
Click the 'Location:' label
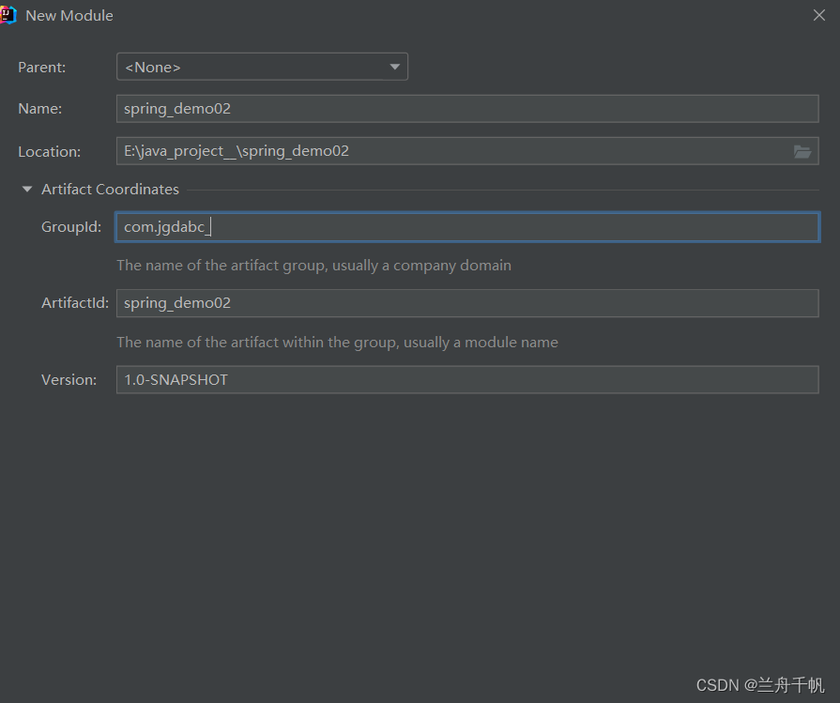click(50, 152)
